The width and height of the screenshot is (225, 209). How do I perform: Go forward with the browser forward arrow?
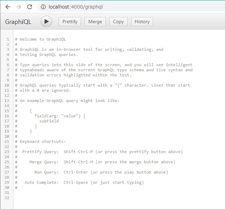pyautogui.click(x=19, y=7)
